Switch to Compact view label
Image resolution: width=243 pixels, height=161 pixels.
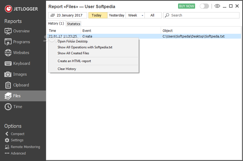[18, 134]
